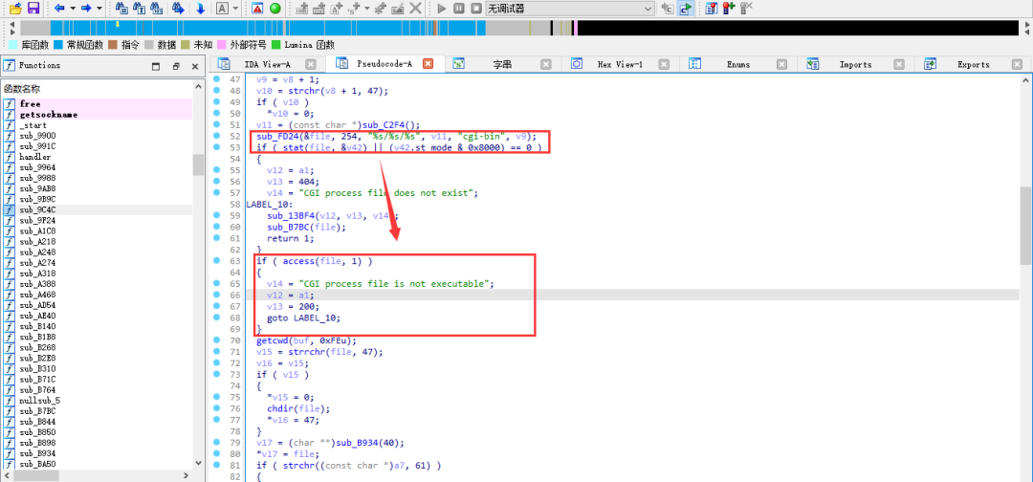Click the navigation band left scroll arrows
1033x482 pixels.
(11, 28)
